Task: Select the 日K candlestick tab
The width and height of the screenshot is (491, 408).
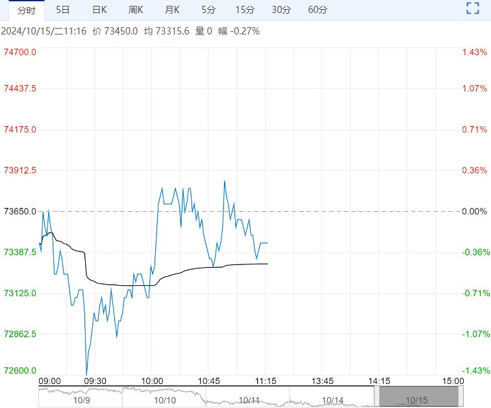Action: (99, 10)
